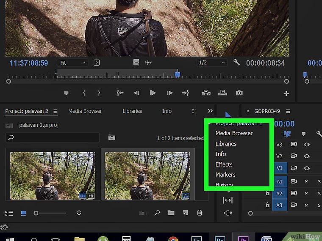This screenshot has width=322, height=241.
Task: Click the Add Marker button in monitor
Action: (x=66, y=93)
